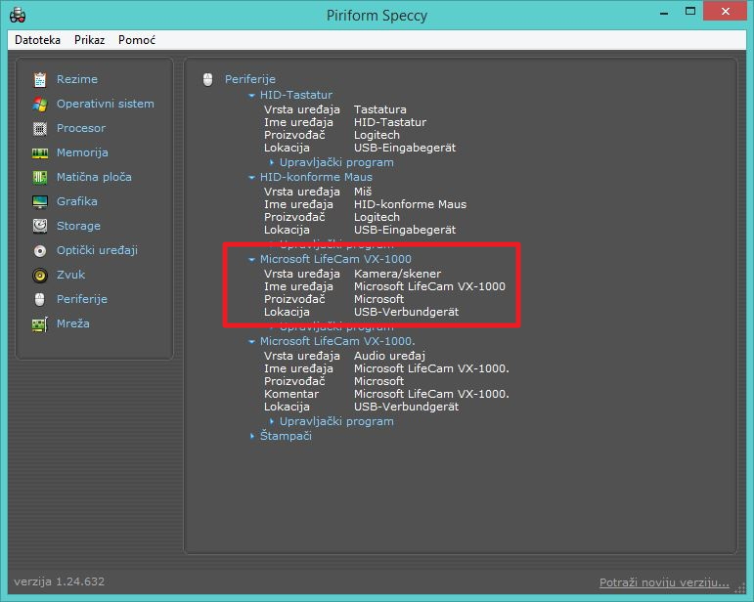Open the Optički uređaji section
This screenshot has height=602, width=754.
(x=97, y=250)
